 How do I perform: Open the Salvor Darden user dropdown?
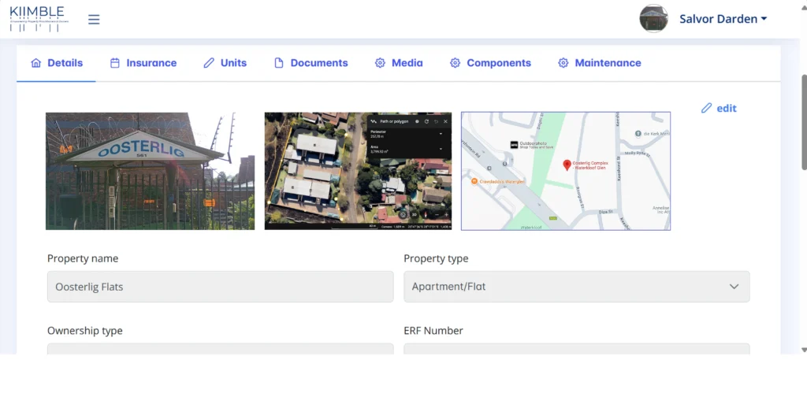723,19
